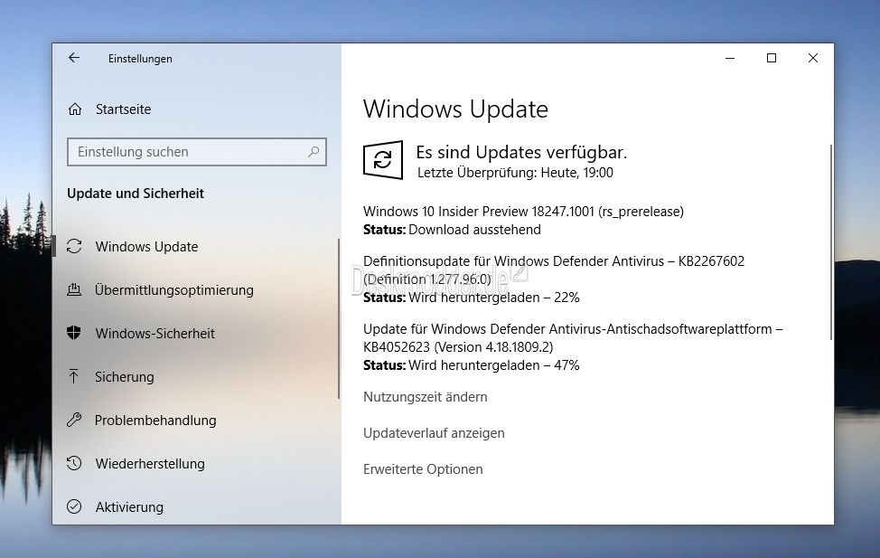Click the Definitionsupdate KB2267602 entry

(554, 270)
